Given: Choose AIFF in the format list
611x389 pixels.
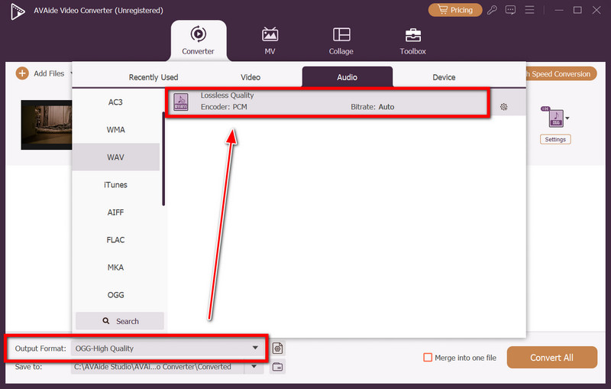Looking at the screenshot, I should (x=116, y=212).
